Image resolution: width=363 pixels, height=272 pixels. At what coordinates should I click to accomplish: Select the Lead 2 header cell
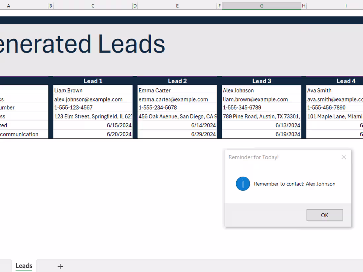177,81
